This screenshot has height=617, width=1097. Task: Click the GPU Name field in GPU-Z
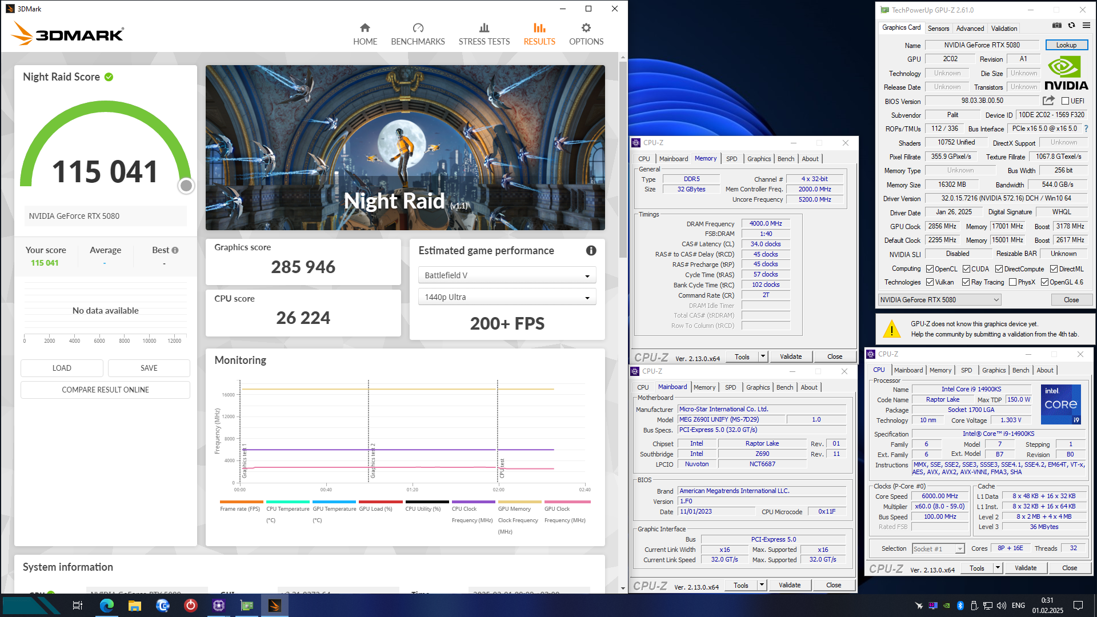pyautogui.click(x=982, y=45)
